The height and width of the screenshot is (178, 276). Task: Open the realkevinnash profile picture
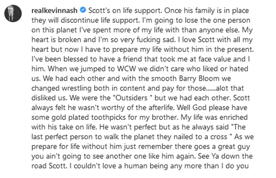click(x=13, y=13)
